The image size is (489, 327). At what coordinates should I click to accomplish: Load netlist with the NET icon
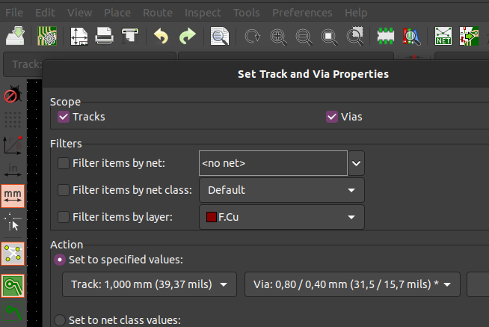443,36
